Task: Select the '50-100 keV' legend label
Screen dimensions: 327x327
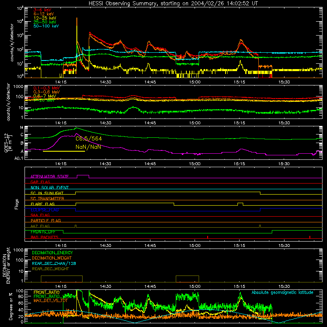Action: [x=46, y=26]
